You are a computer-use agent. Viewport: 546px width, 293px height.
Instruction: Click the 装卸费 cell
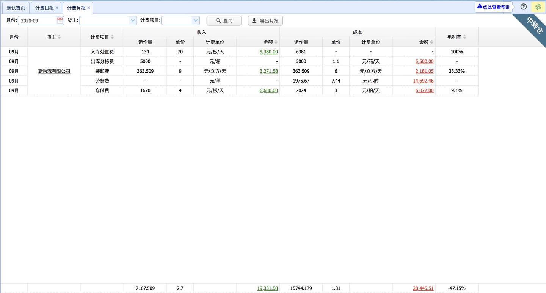click(x=102, y=71)
